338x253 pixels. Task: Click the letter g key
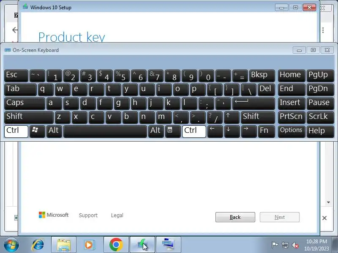point(122,104)
